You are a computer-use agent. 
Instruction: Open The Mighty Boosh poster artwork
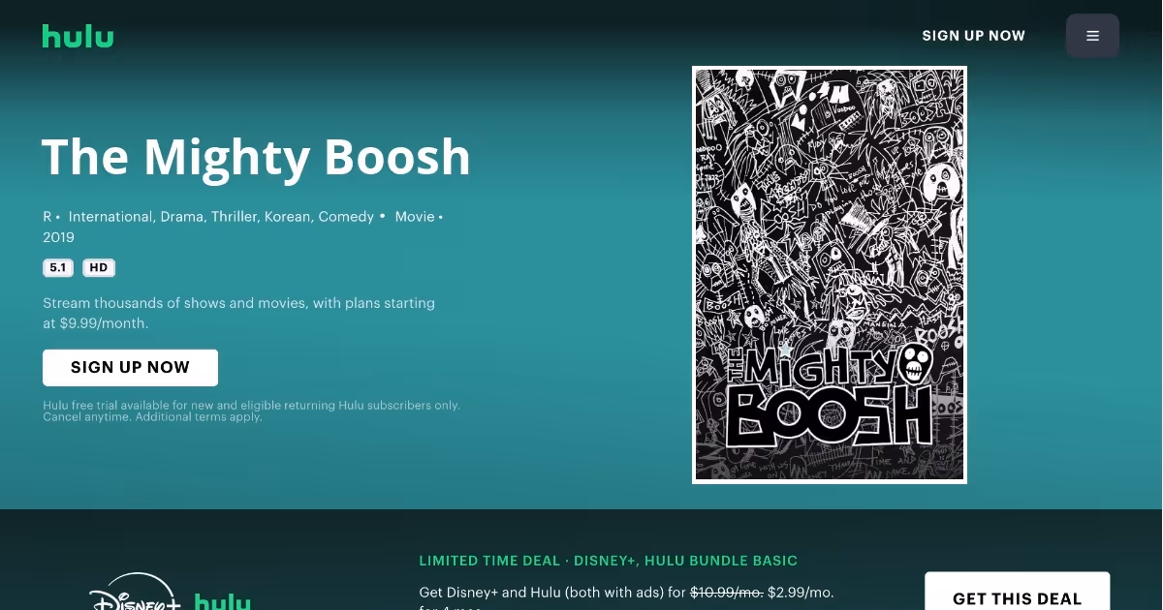[830, 275]
